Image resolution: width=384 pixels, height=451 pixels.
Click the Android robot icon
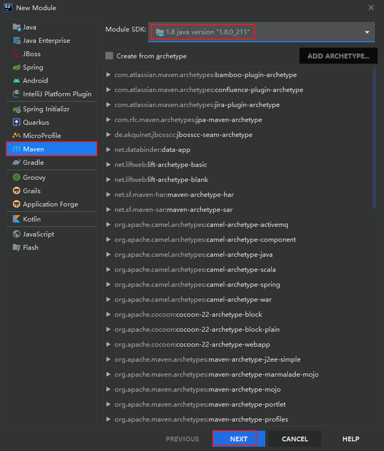click(17, 81)
